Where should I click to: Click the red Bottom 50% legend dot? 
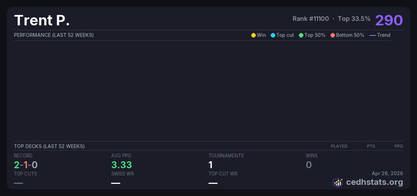333,35
